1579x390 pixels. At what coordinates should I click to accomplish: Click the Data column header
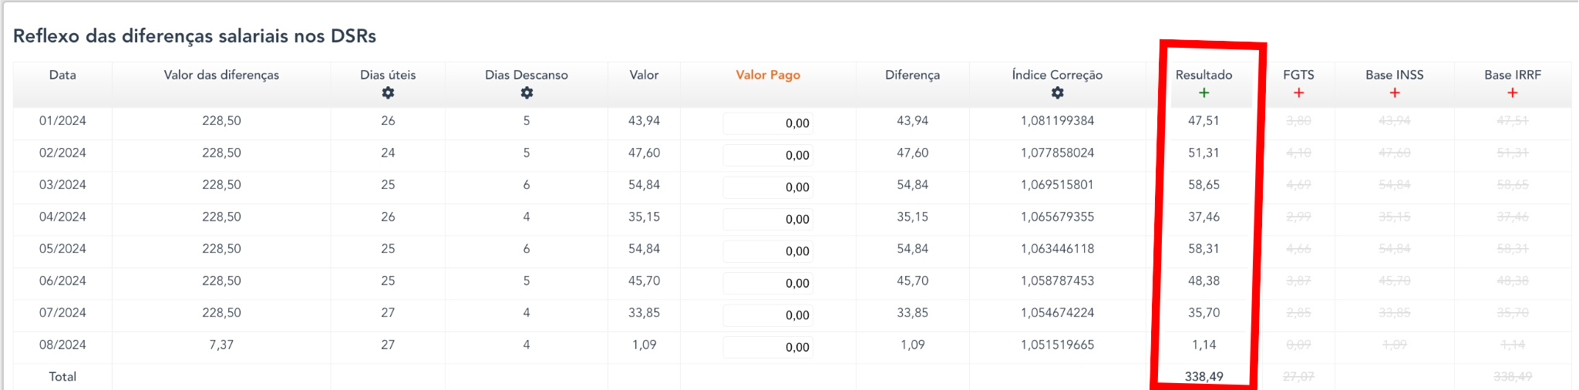tap(62, 75)
